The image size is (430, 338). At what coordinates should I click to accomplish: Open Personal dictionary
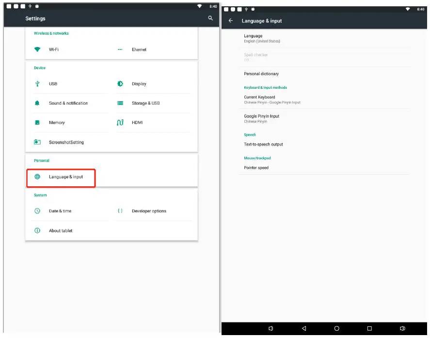325,74
